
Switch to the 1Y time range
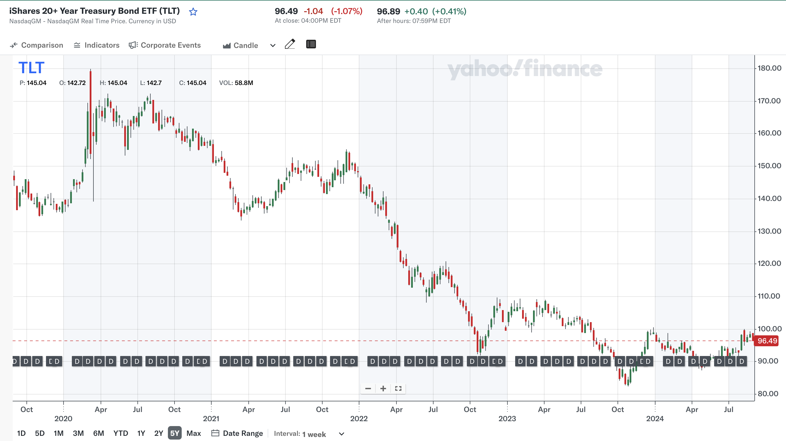tap(141, 433)
